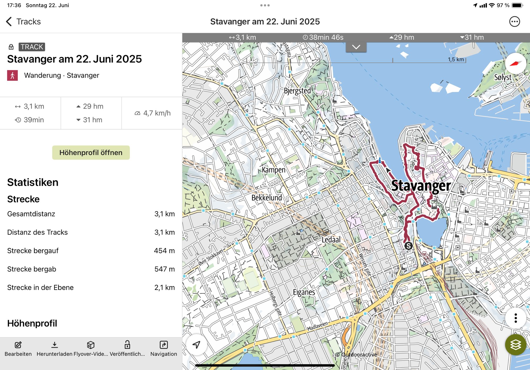Open the more options circle menu

[x=514, y=21]
